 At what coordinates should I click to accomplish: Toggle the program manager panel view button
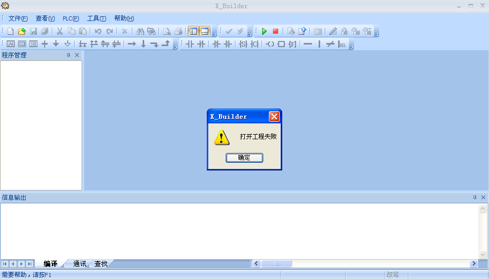click(193, 31)
